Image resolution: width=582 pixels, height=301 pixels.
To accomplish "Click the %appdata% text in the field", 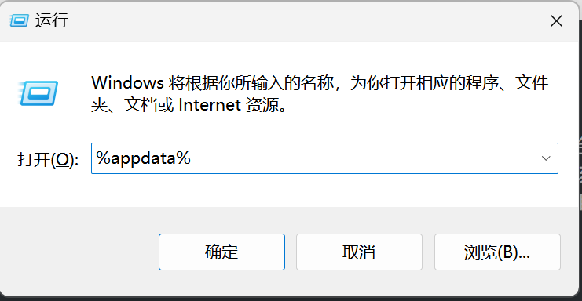I will point(143,158).
